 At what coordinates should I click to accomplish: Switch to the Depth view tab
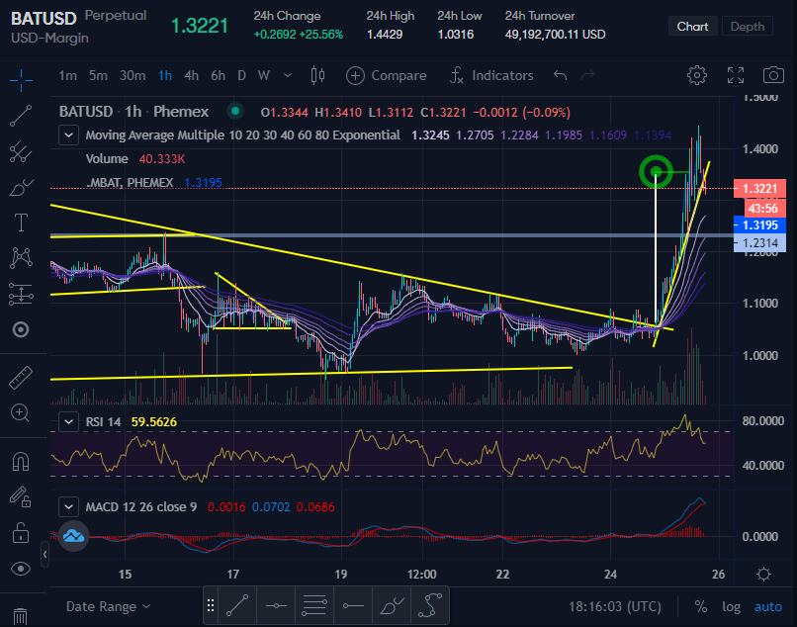(748, 26)
